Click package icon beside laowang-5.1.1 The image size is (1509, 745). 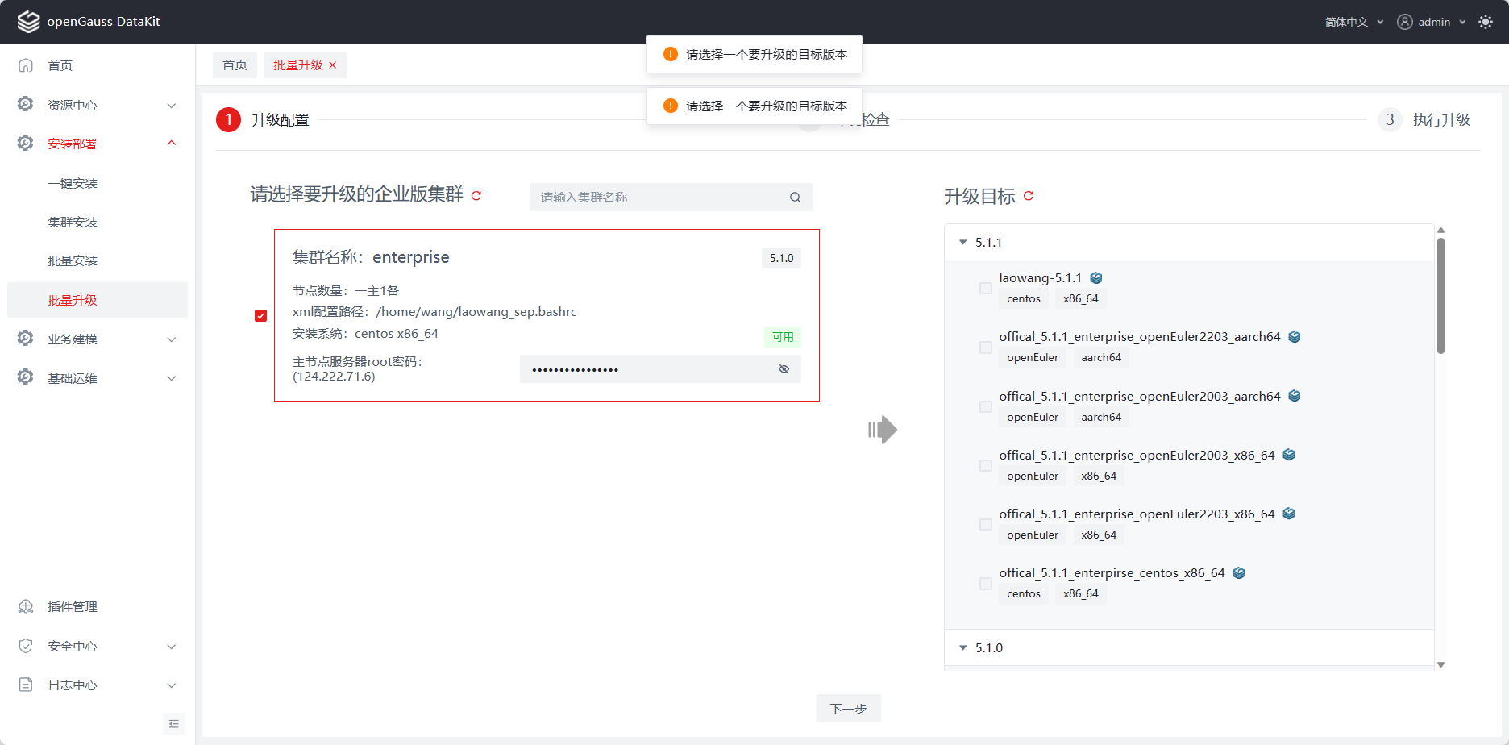click(x=1096, y=278)
